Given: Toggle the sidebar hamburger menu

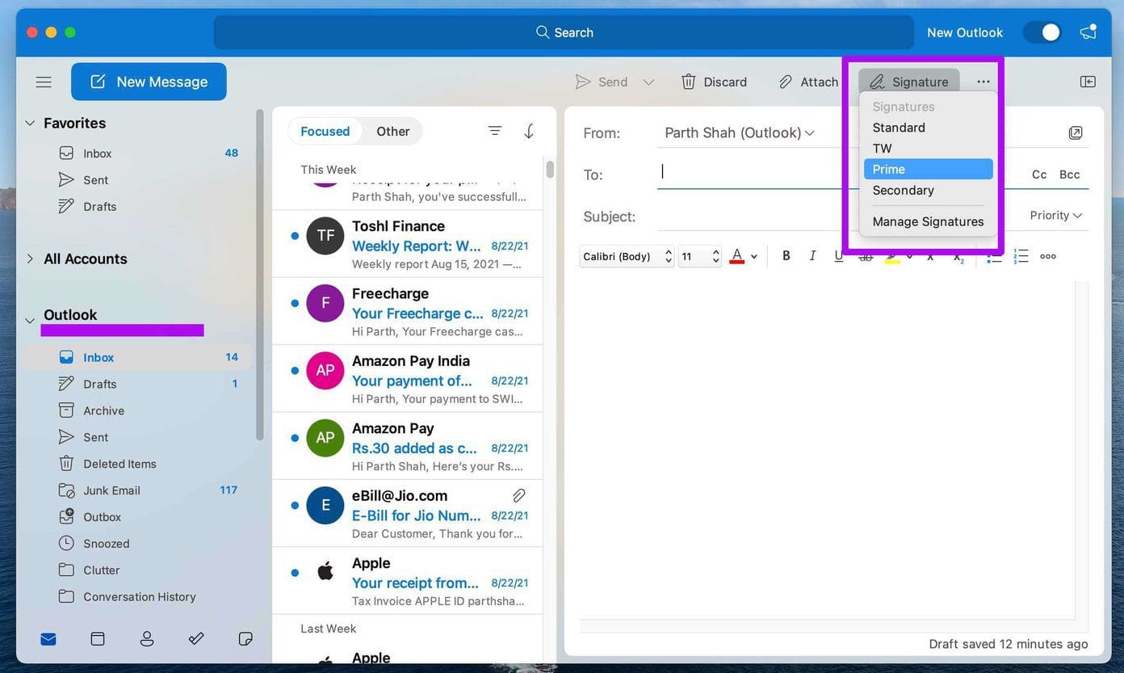Looking at the screenshot, I should coord(44,82).
